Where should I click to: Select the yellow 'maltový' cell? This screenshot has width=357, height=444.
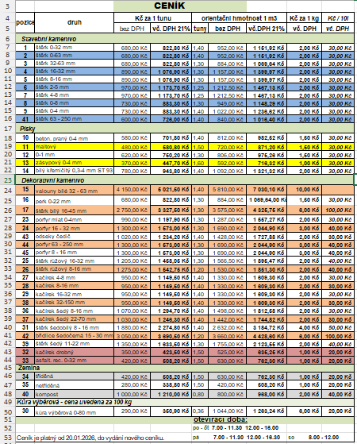coord(74,147)
